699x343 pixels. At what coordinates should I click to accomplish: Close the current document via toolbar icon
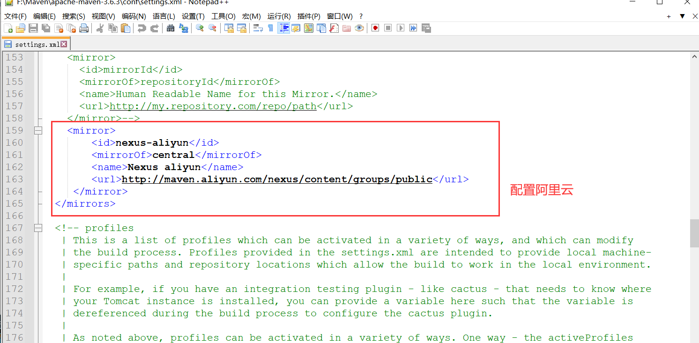pyautogui.click(x=59, y=29)
